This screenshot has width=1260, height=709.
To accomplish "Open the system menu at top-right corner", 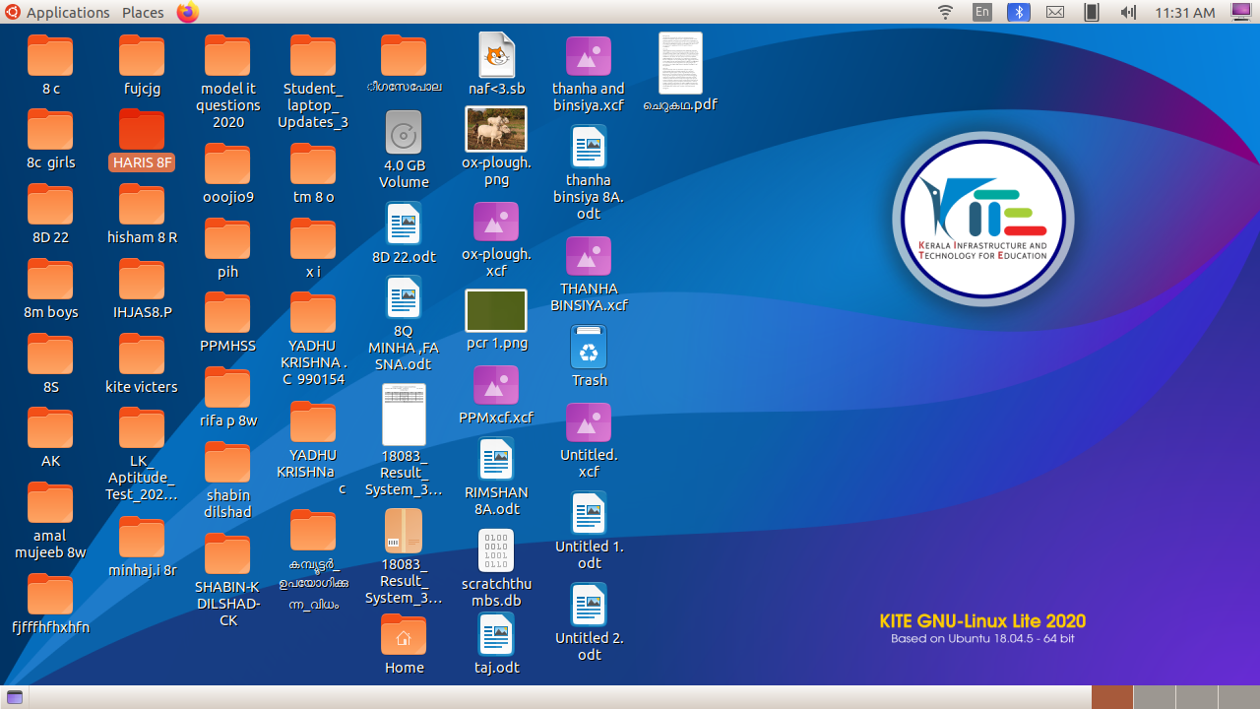I will click(1237, 12).
